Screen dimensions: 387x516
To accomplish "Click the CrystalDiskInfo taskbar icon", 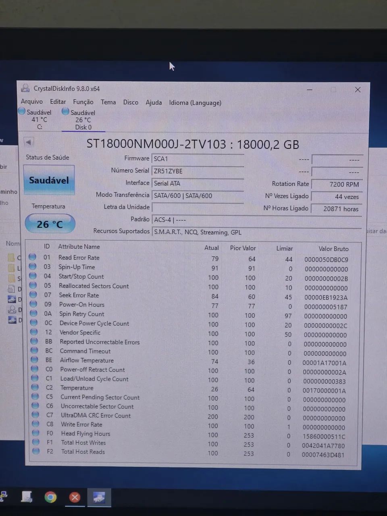I will [99, 497].
